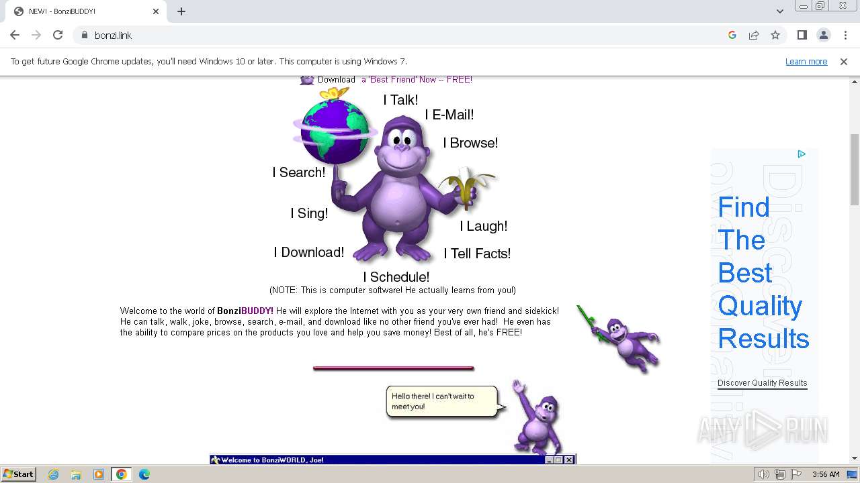Open Windows Media Player from taskbar

click(99, 474)
